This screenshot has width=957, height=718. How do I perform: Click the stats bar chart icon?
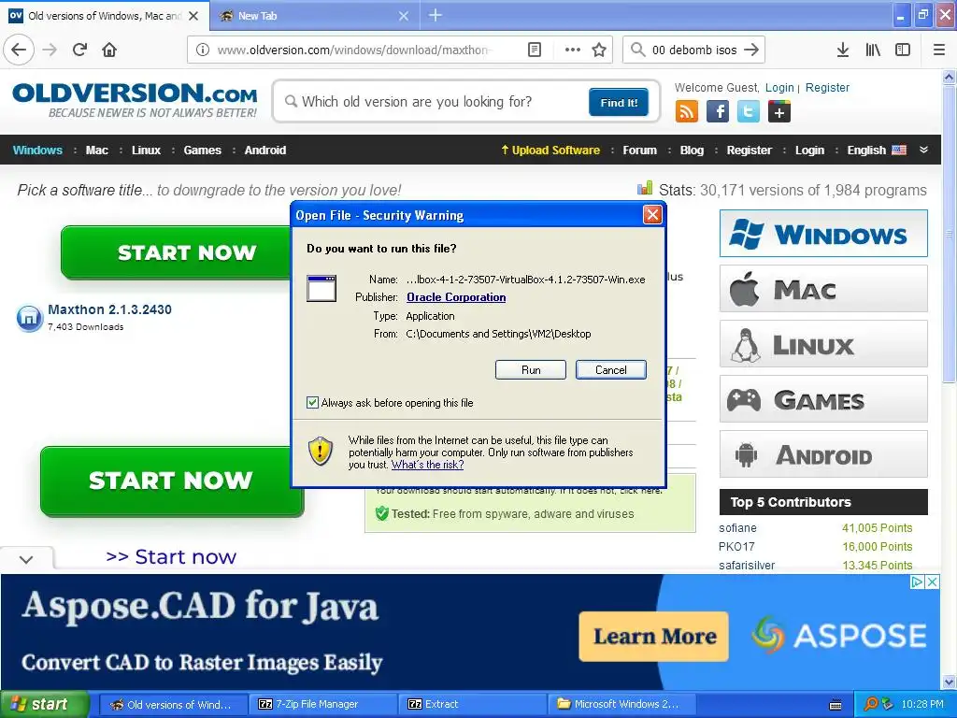click(645, 188)
